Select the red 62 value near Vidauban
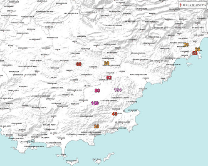The width and height of the screenshot is (208, 166). click(109, 78)
